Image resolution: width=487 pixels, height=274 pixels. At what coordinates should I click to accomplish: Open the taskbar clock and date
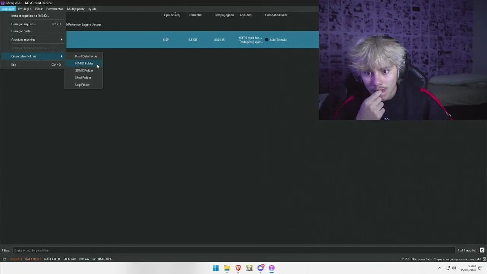click(468, 268)
